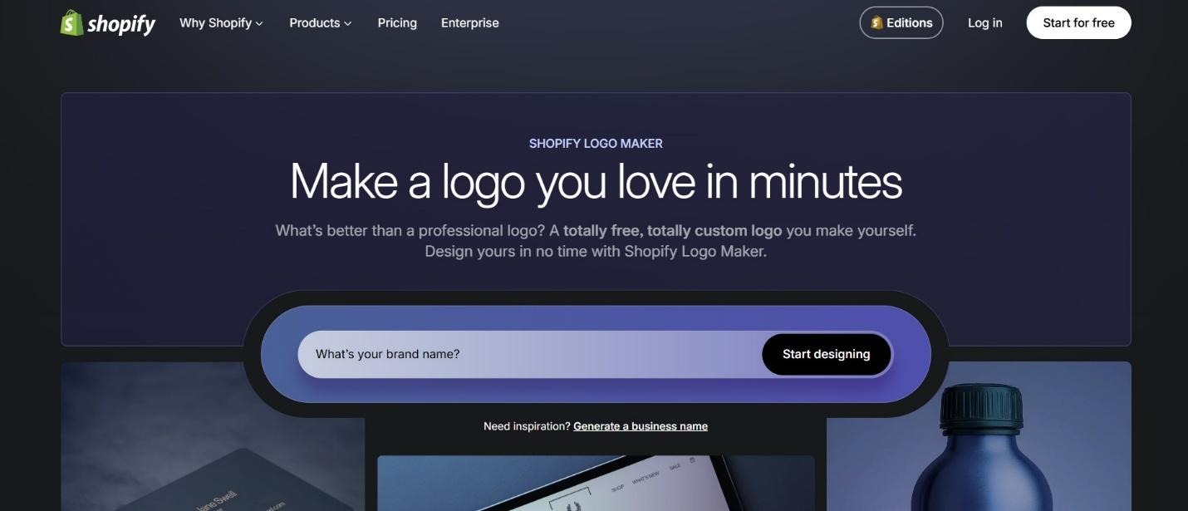Click the gold bag icon inside Editions
The image size is (1188, 511).
(876, 23)
